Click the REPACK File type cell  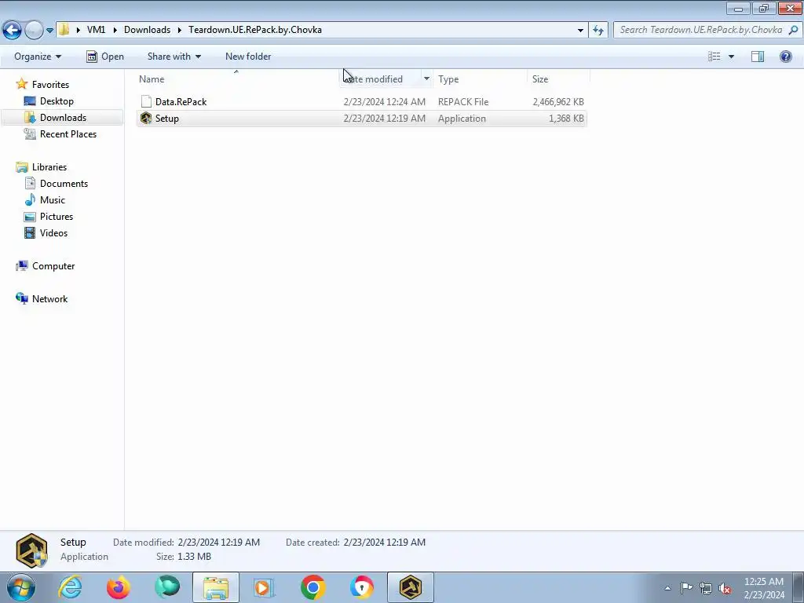[x=463, y=101]
